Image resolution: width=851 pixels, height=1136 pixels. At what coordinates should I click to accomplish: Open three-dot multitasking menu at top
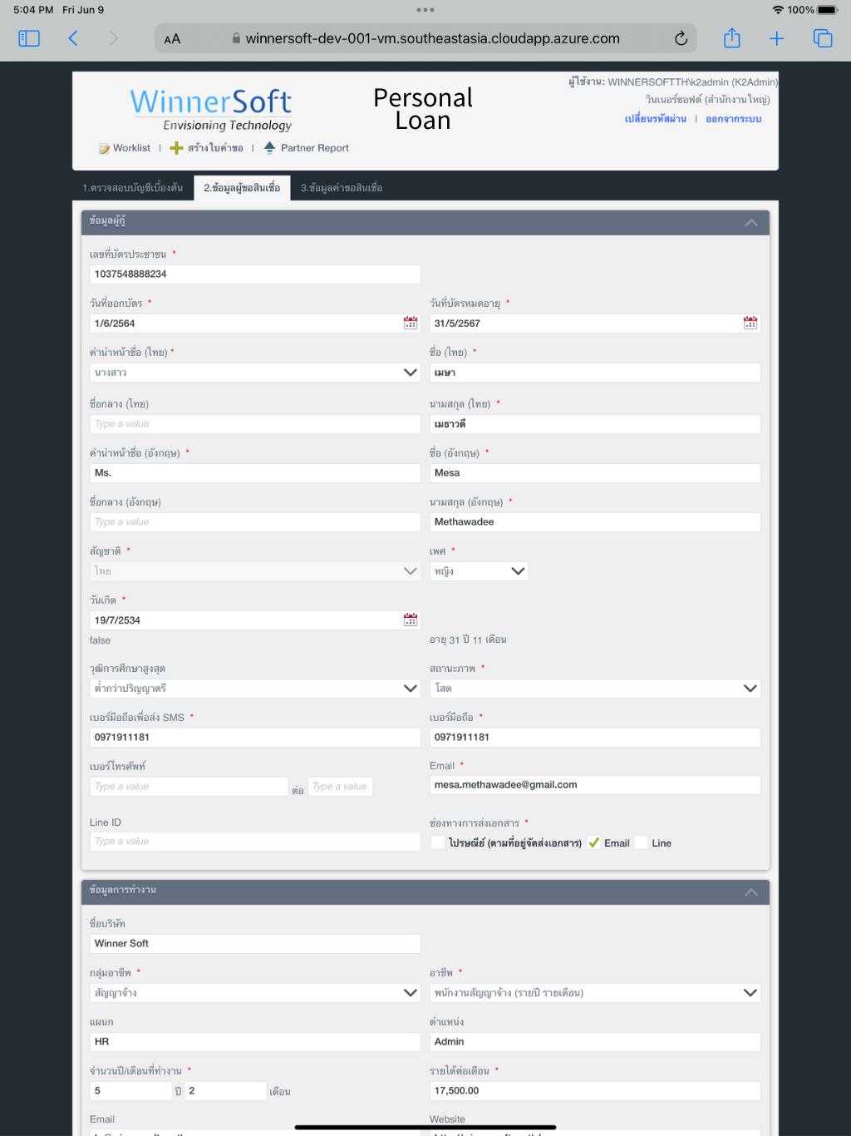click(x=425, y=10)
